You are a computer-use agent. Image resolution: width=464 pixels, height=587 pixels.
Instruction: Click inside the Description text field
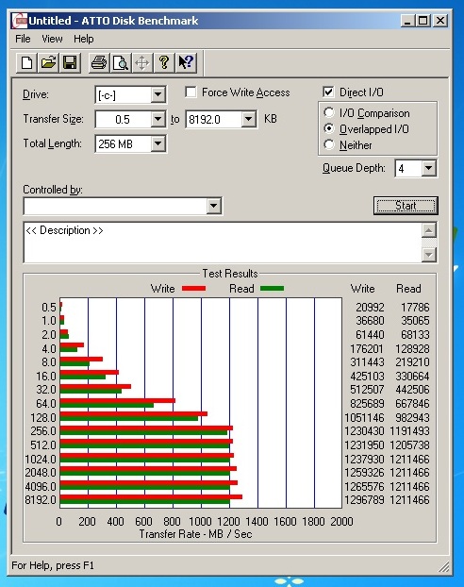click(223, 243)
